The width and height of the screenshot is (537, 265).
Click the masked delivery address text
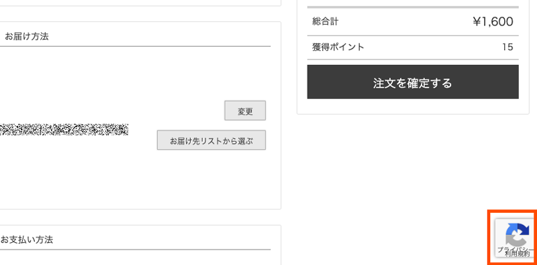click(x=64, y=130)
